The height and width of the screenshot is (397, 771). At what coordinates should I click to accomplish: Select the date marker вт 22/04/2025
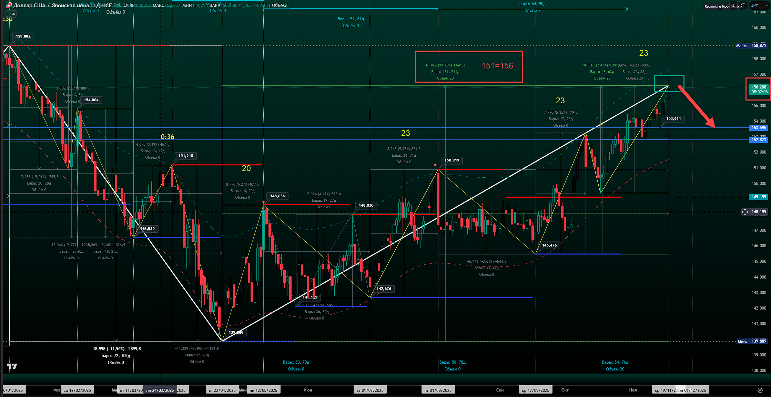[222, 390]
